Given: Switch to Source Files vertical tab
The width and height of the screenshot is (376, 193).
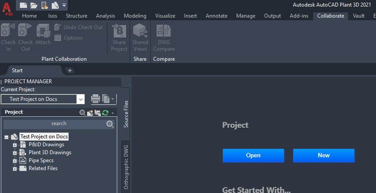Looking at the screenshot, I should pos(126,114).
